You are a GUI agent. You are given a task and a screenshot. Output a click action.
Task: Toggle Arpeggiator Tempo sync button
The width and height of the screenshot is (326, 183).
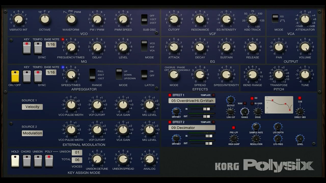(38, 76)
